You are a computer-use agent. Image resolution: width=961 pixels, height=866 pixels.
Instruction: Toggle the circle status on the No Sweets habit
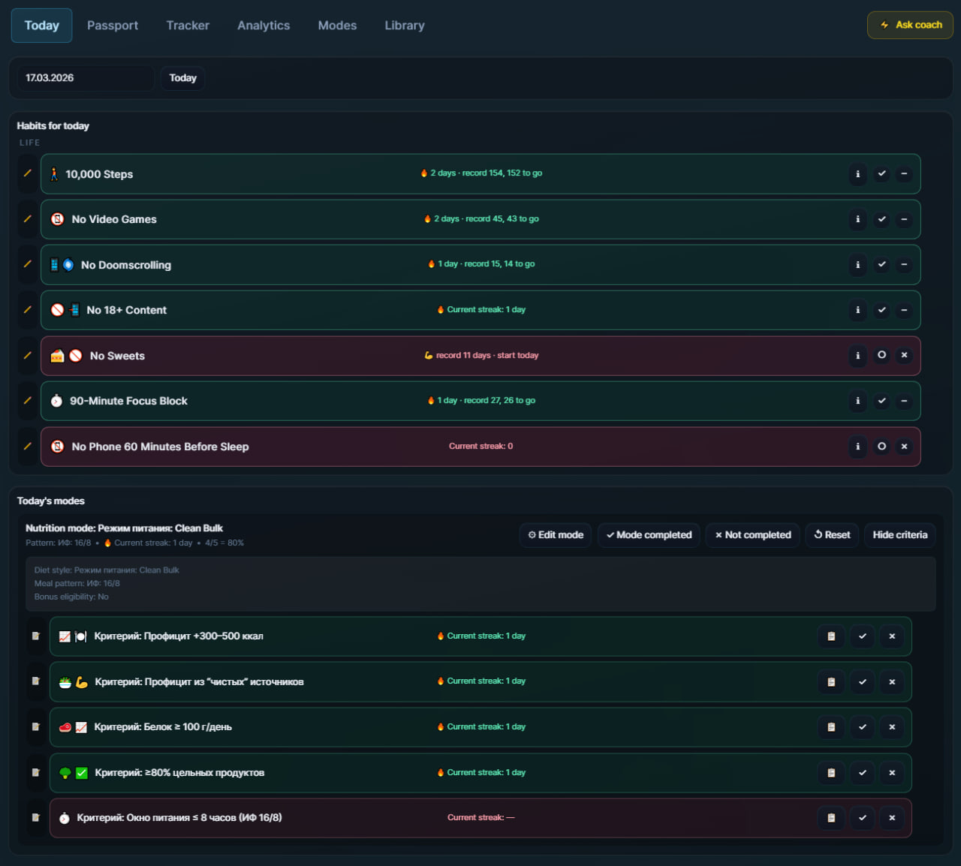(x=881, y=356)
